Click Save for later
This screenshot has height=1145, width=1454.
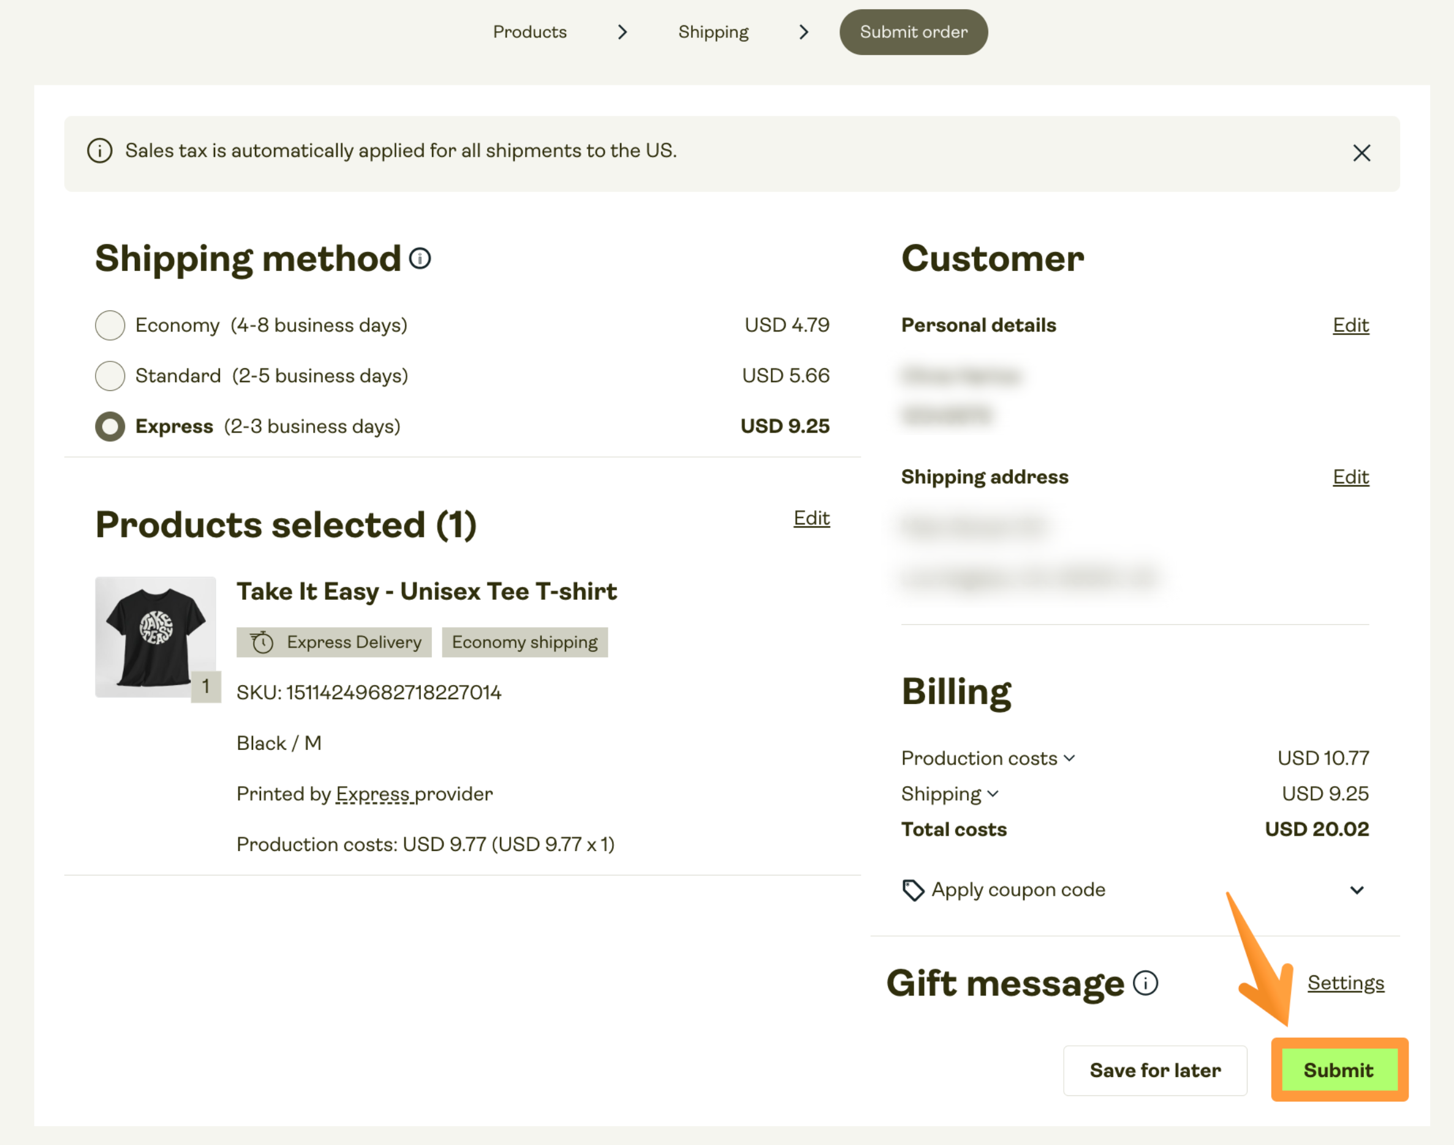coord(1155,1070)
